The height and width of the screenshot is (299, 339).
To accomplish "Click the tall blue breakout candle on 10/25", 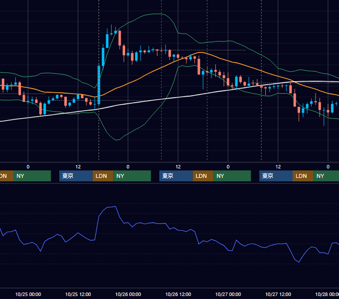I will [99, 85].
